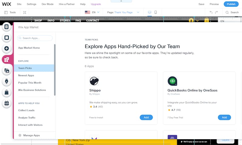Screen dimensions: 242x145
Task: Click the 'We'll reply as soon as we can' chat bar
Action: point(194,142)
